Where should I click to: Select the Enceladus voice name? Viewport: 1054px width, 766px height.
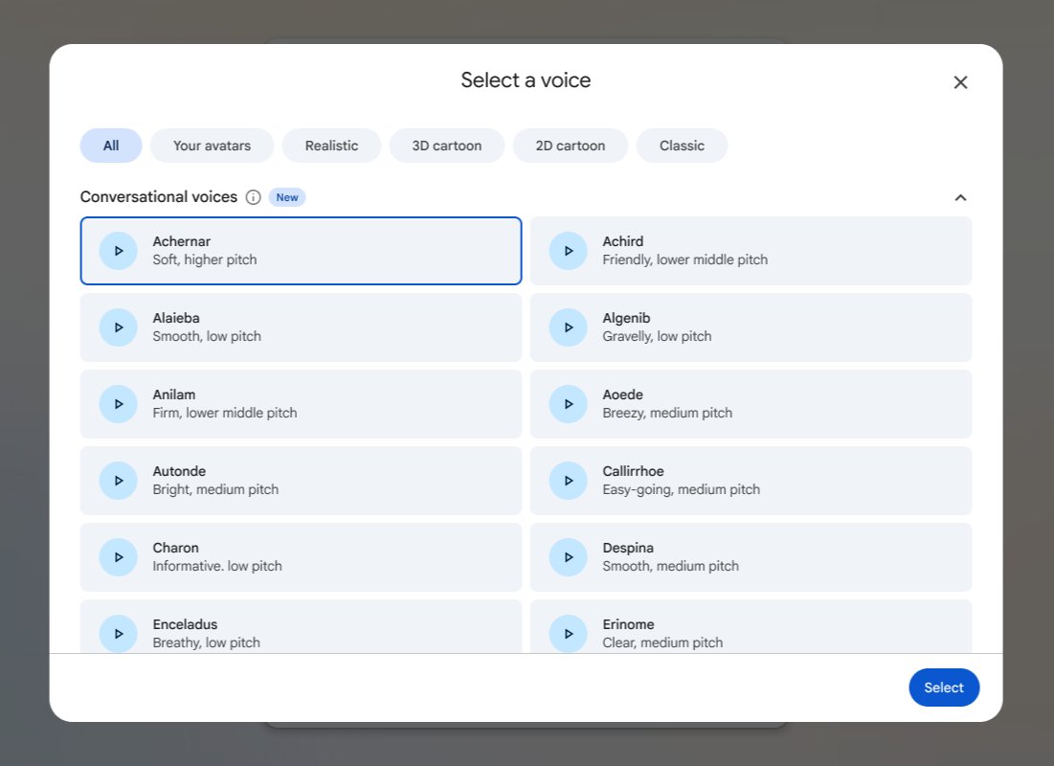185,625
